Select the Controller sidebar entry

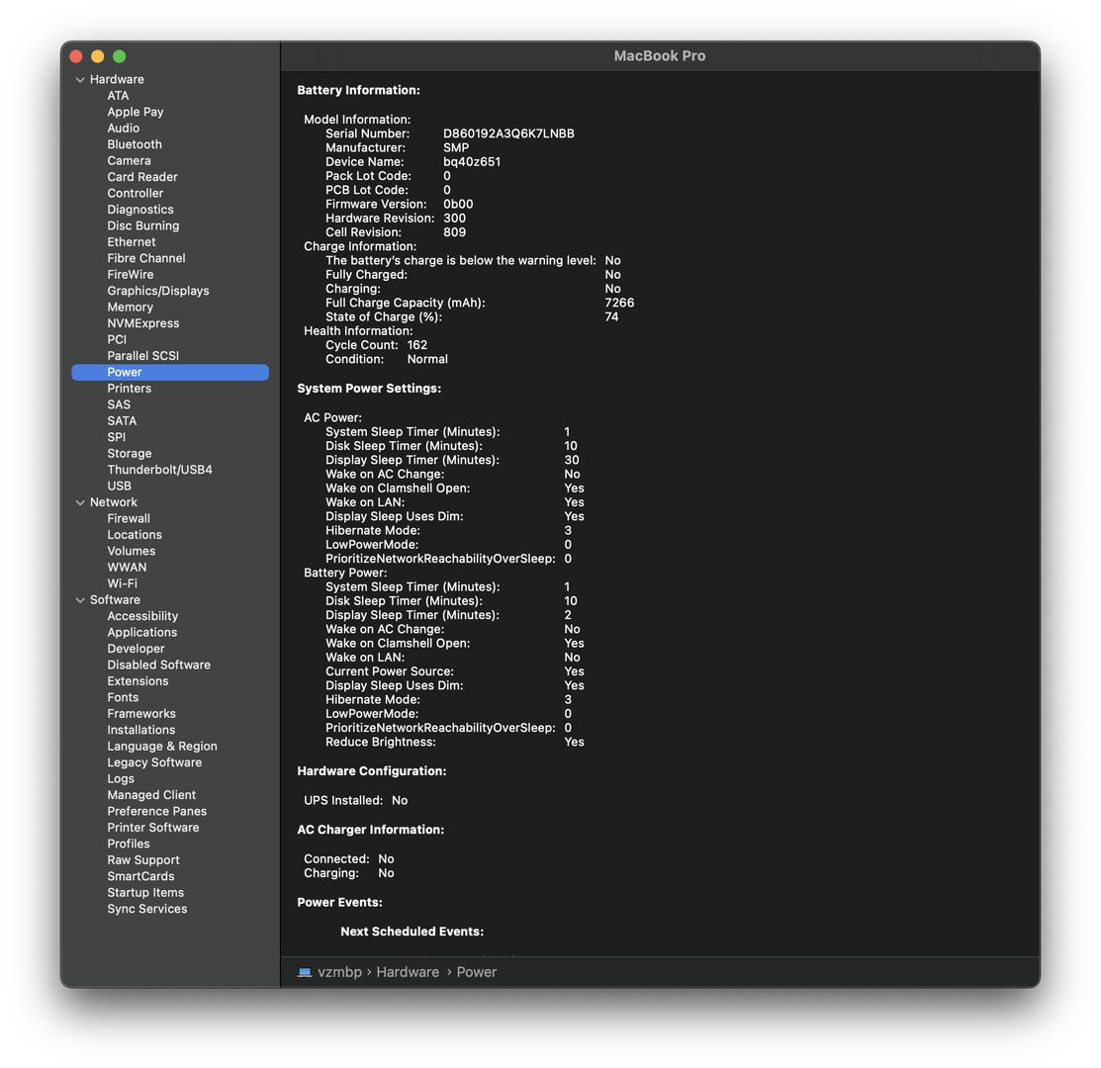(136, 193)
